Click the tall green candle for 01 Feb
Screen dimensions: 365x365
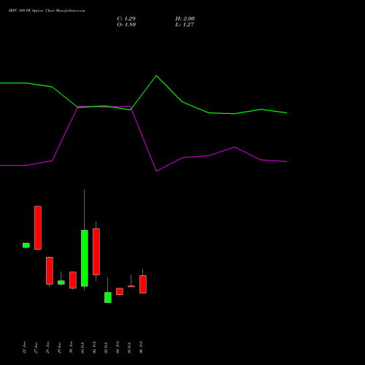pos(85,258)
